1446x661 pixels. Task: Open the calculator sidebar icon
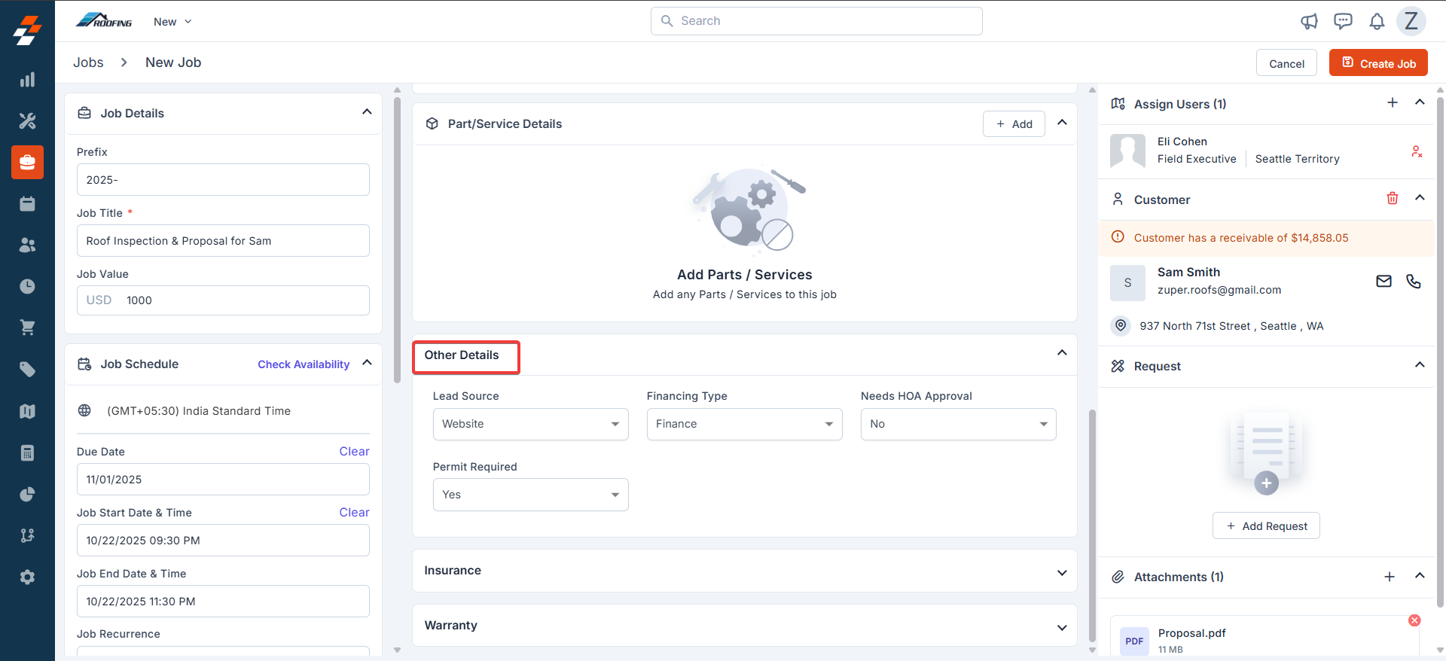click(x=27, y=452)
